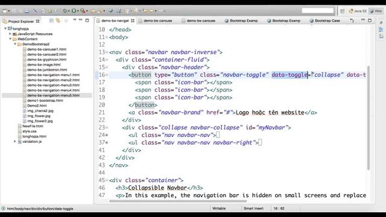Select demo-bs-jumbotron.html file
The image size is (386, 217).
click(47, 70)
